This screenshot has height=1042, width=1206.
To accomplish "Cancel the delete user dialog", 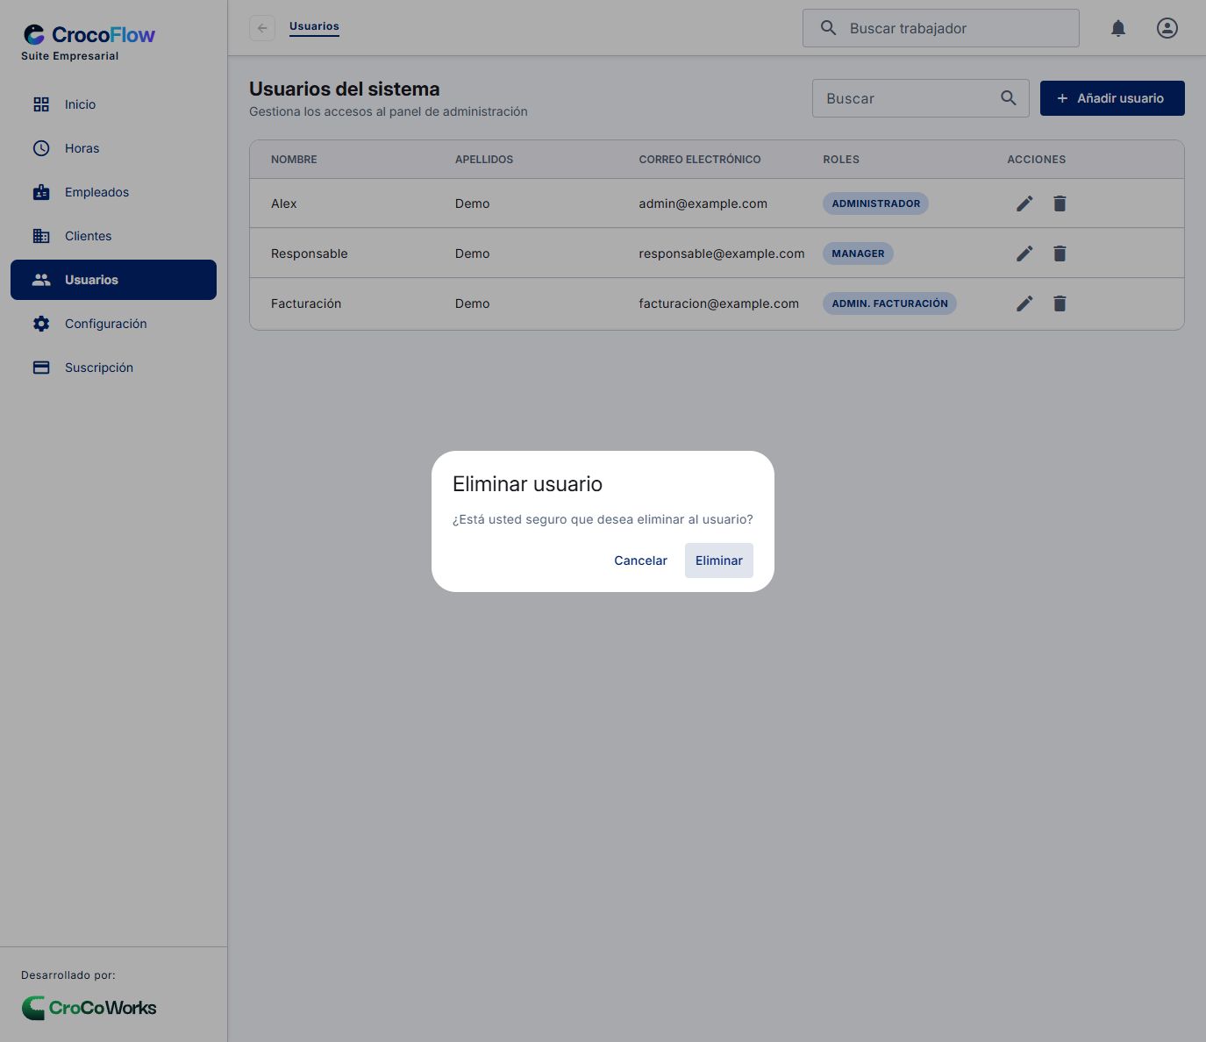I will click(x=640, y=560).
